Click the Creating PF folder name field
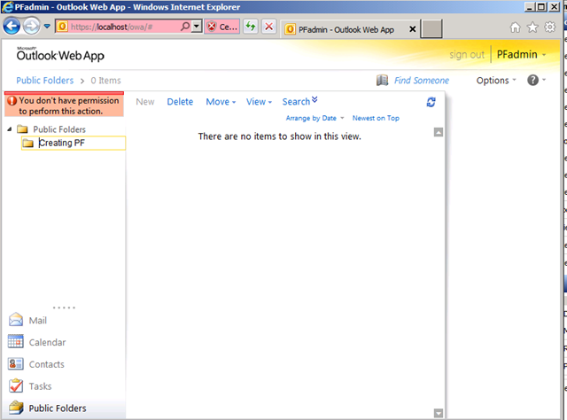Screen dimensions: 567x420 (x=81, y=143)
